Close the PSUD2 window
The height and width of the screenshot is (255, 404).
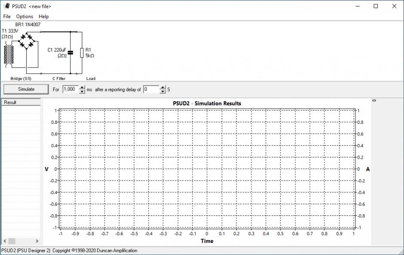[x=394, y=6]
